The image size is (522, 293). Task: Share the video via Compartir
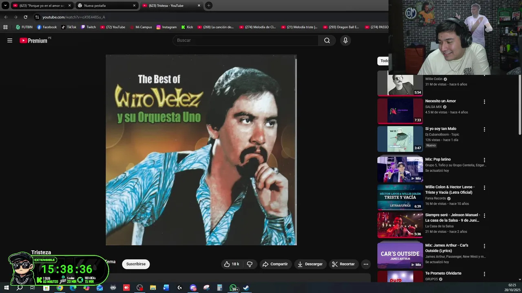(x=275, y=264)
